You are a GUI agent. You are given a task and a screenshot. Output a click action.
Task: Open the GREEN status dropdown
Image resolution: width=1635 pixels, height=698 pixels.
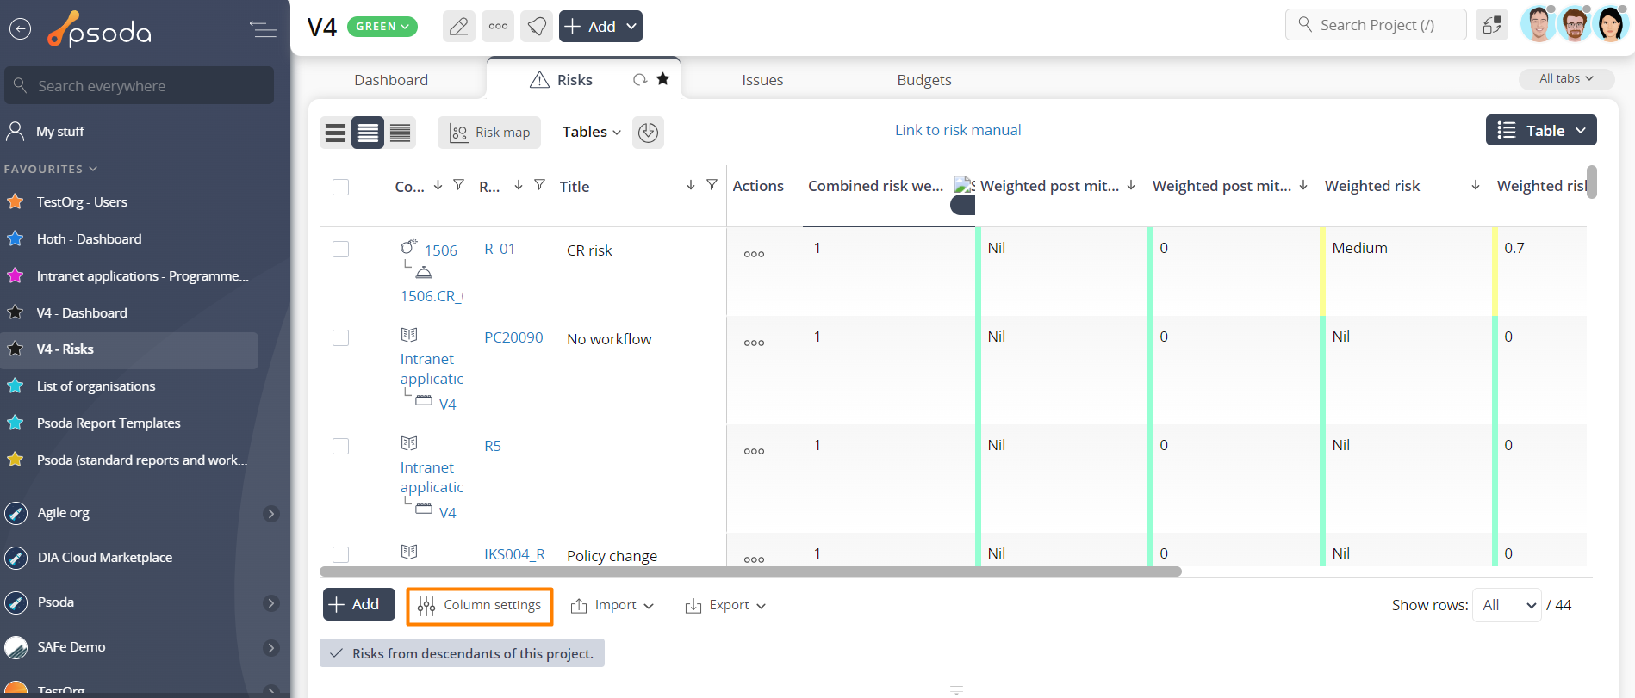382,27
